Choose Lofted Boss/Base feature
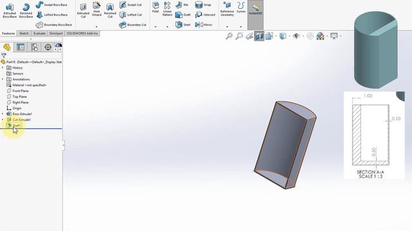The width and height of the screenshot is (412, 231). pos(51,15)
